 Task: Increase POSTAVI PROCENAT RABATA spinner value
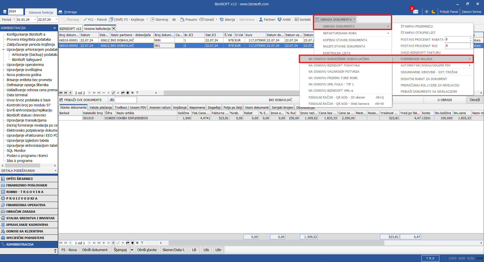coord(470,38)
